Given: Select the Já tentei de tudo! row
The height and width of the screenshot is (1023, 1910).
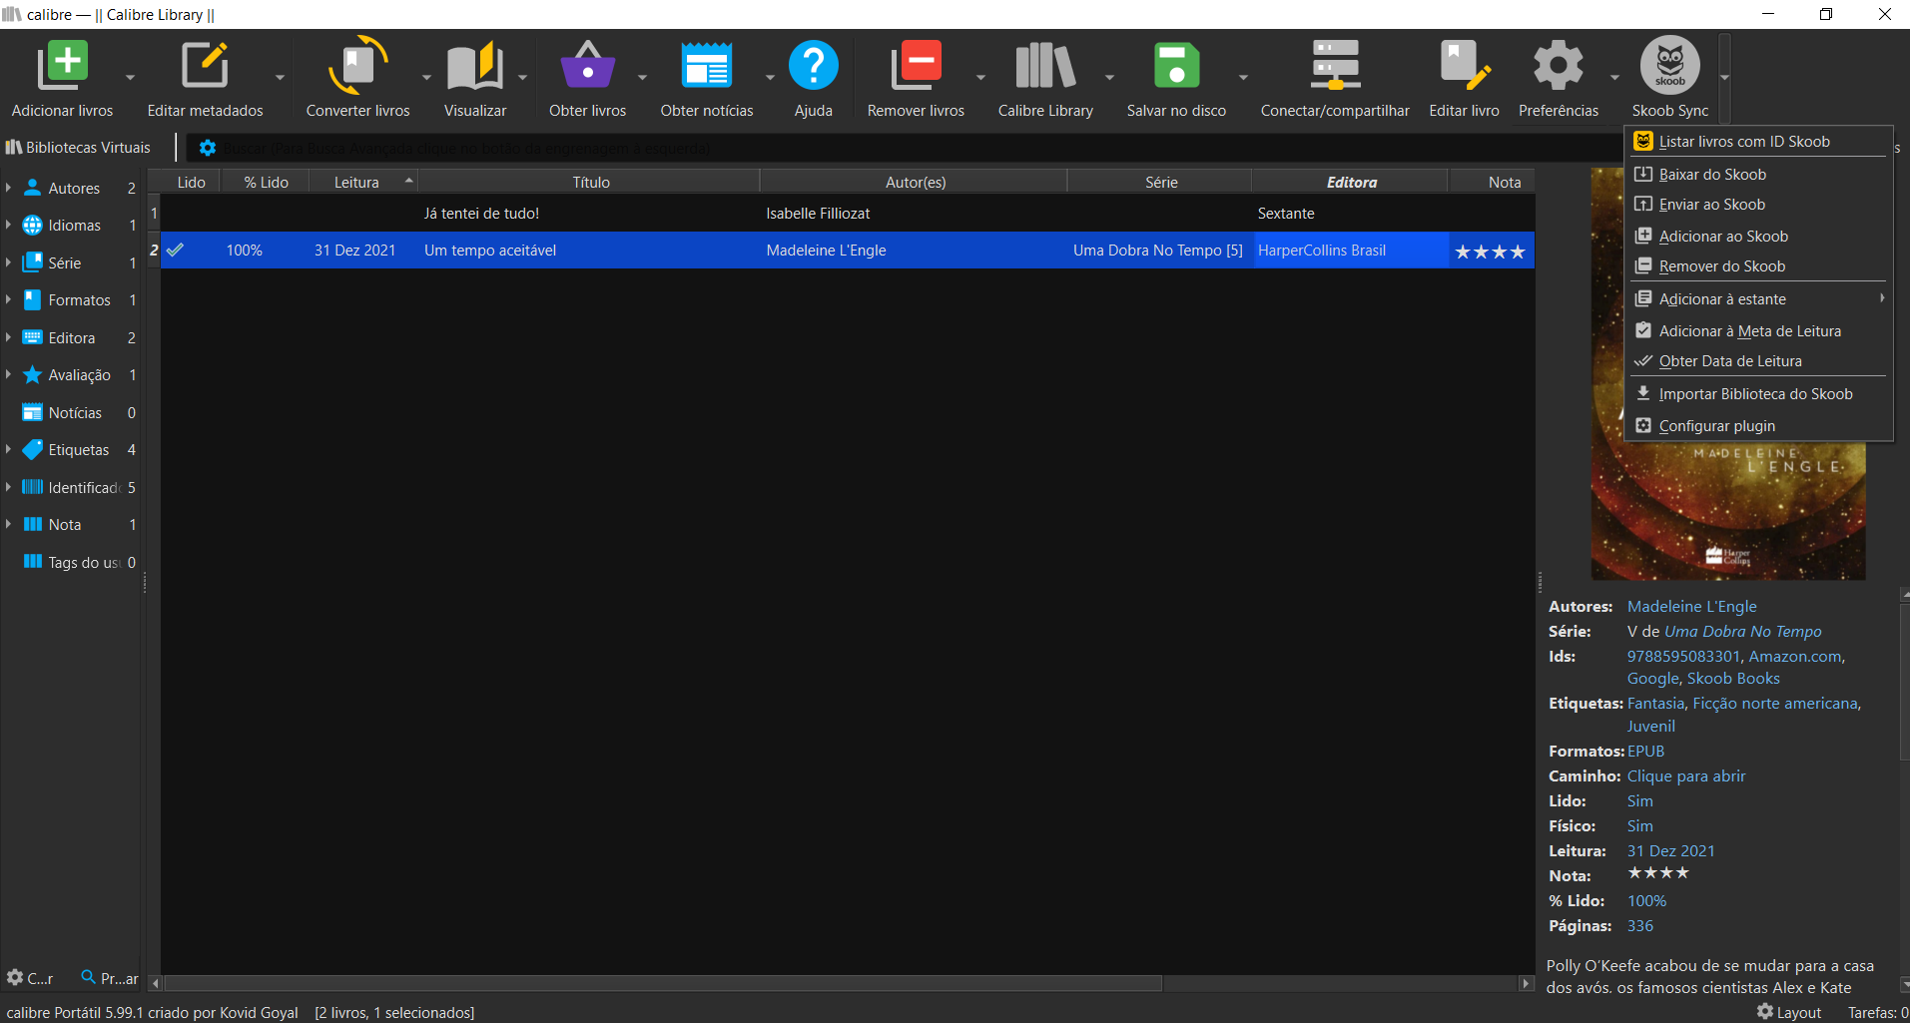Looking at the screenshot, I should (x=847, y=213).
